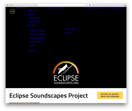Image resolution: width=132 pixels, height=111 pixels.
Task: Open the ES LEARNING COMMUNITY menu
Action: click(x=115, y=8)
